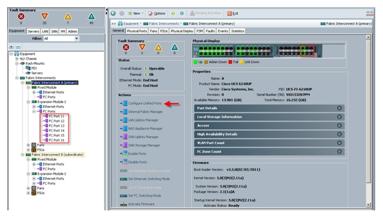Image resolution: width=383 pixels, height=218 pixels.
Task: Click the Physical Display switch image
Action: pyautogui.click(x=257, y=51)
